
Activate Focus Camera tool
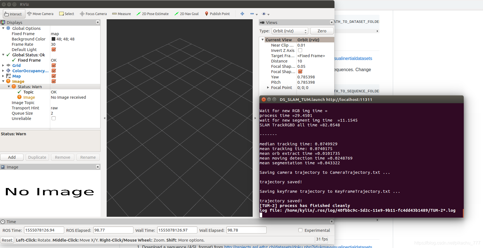[x=93, y=14]
